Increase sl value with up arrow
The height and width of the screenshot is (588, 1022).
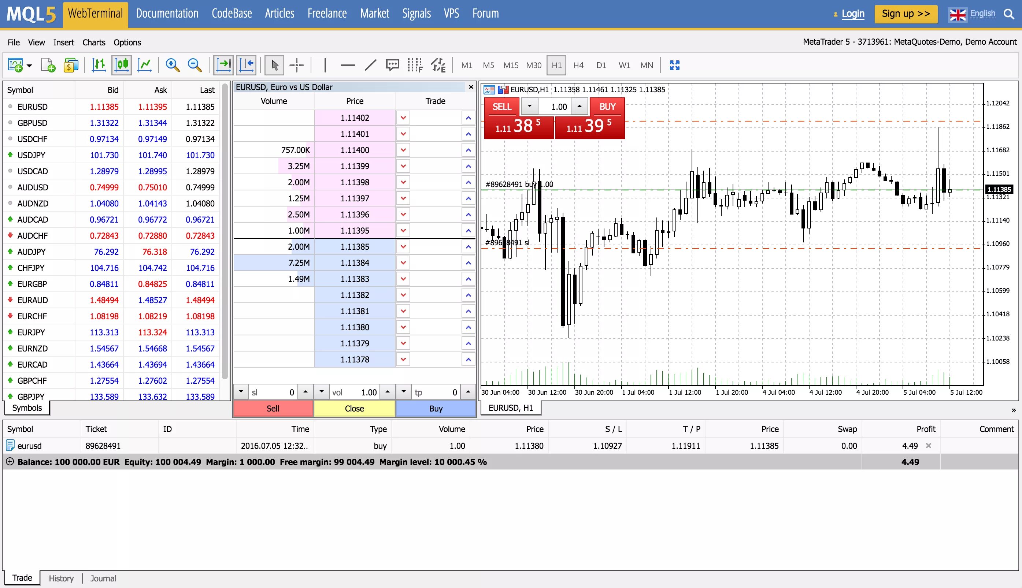[x=306, y=392]
